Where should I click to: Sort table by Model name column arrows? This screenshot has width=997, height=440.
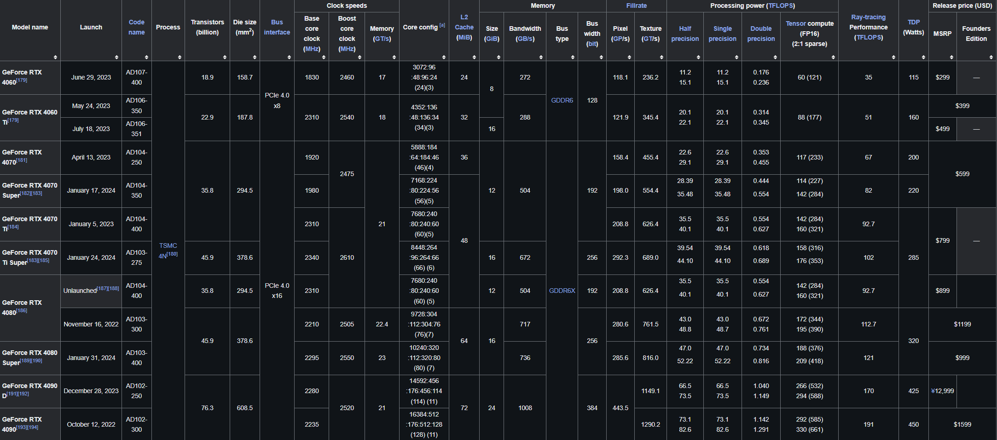tap(55, 57)
